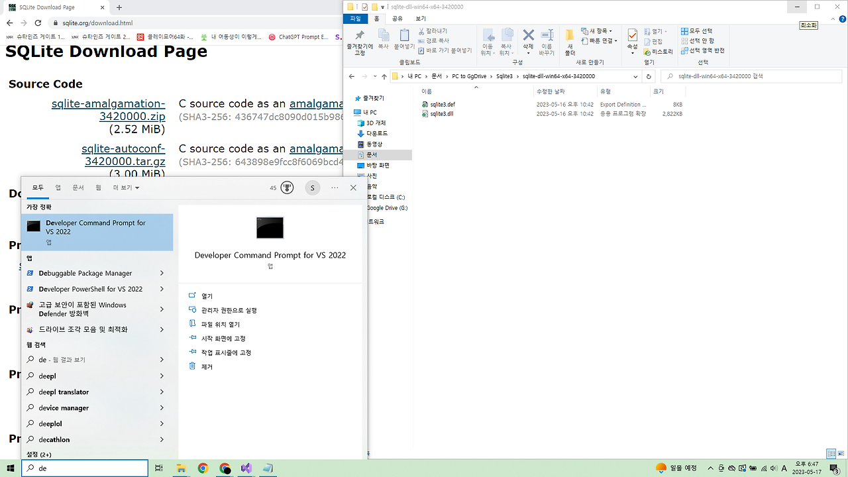Click sqlite.org/download.html address bar
Image resolution: width=848 pixels, height=477 pixels.
coord(97,23)
